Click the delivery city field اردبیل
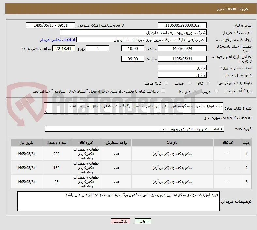257x230 pixels. pyautogui.click(x=182, y=75)
